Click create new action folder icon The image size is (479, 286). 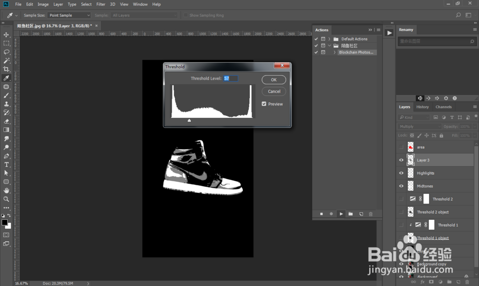[351, 214]
